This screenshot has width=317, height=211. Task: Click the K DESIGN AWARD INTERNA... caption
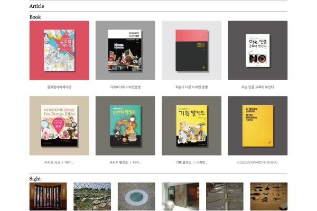(x=257, y=162)
